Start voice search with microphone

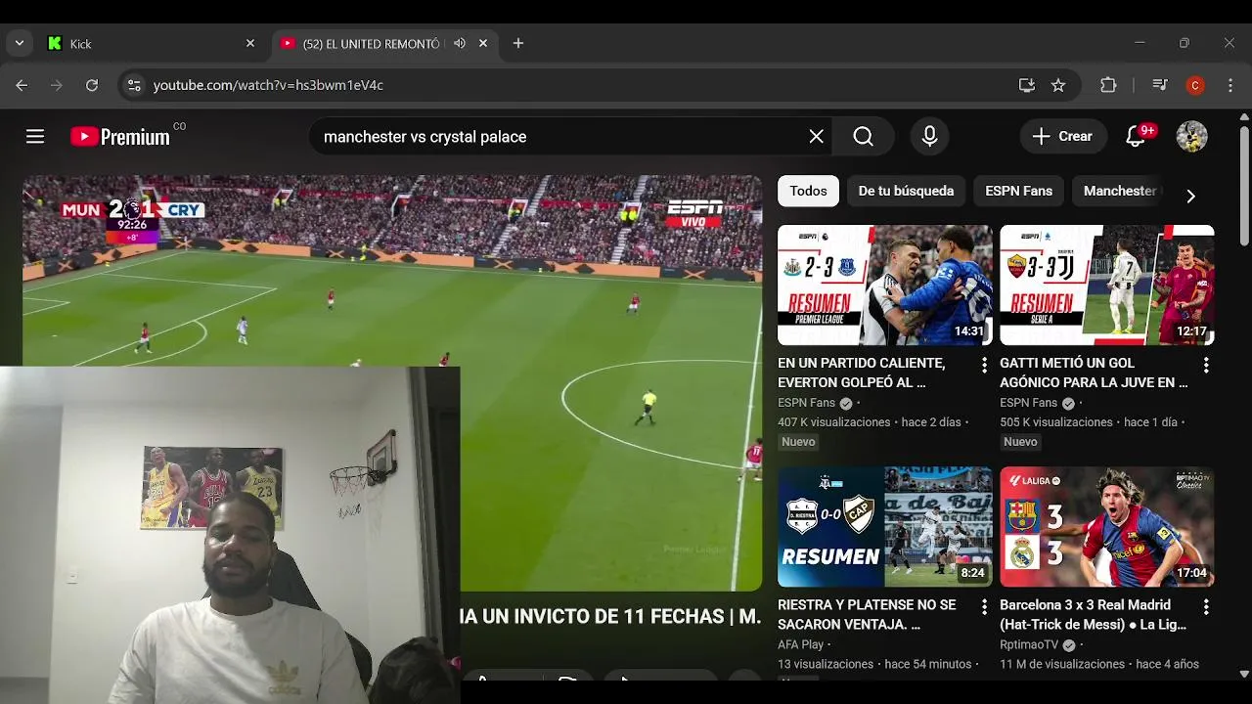point(929,137)
